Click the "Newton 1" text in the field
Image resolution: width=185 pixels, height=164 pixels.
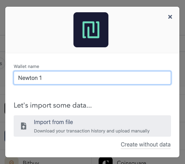coord(30,78)
